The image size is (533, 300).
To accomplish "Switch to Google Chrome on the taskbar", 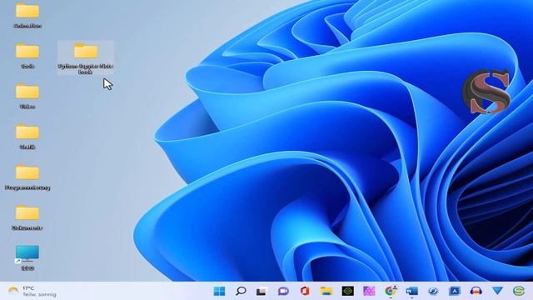I will tap(391, 291).
